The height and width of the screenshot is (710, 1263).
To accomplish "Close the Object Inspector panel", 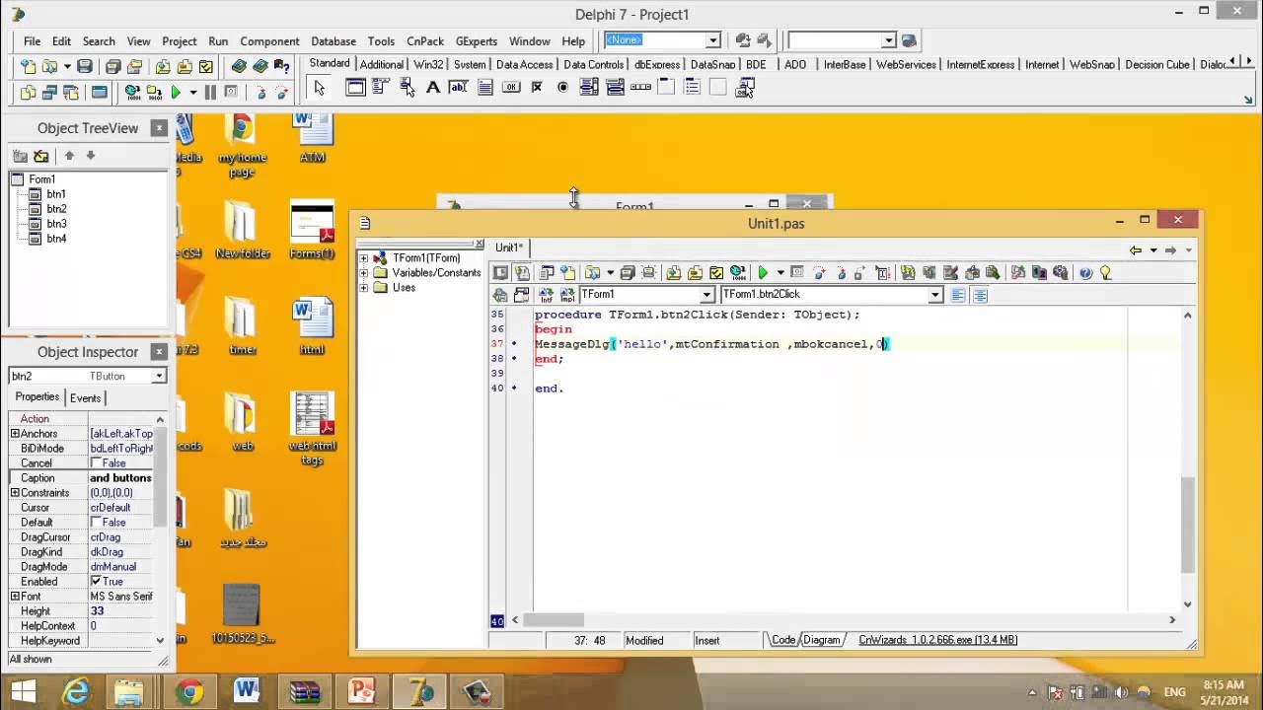I will coord(158,352).
